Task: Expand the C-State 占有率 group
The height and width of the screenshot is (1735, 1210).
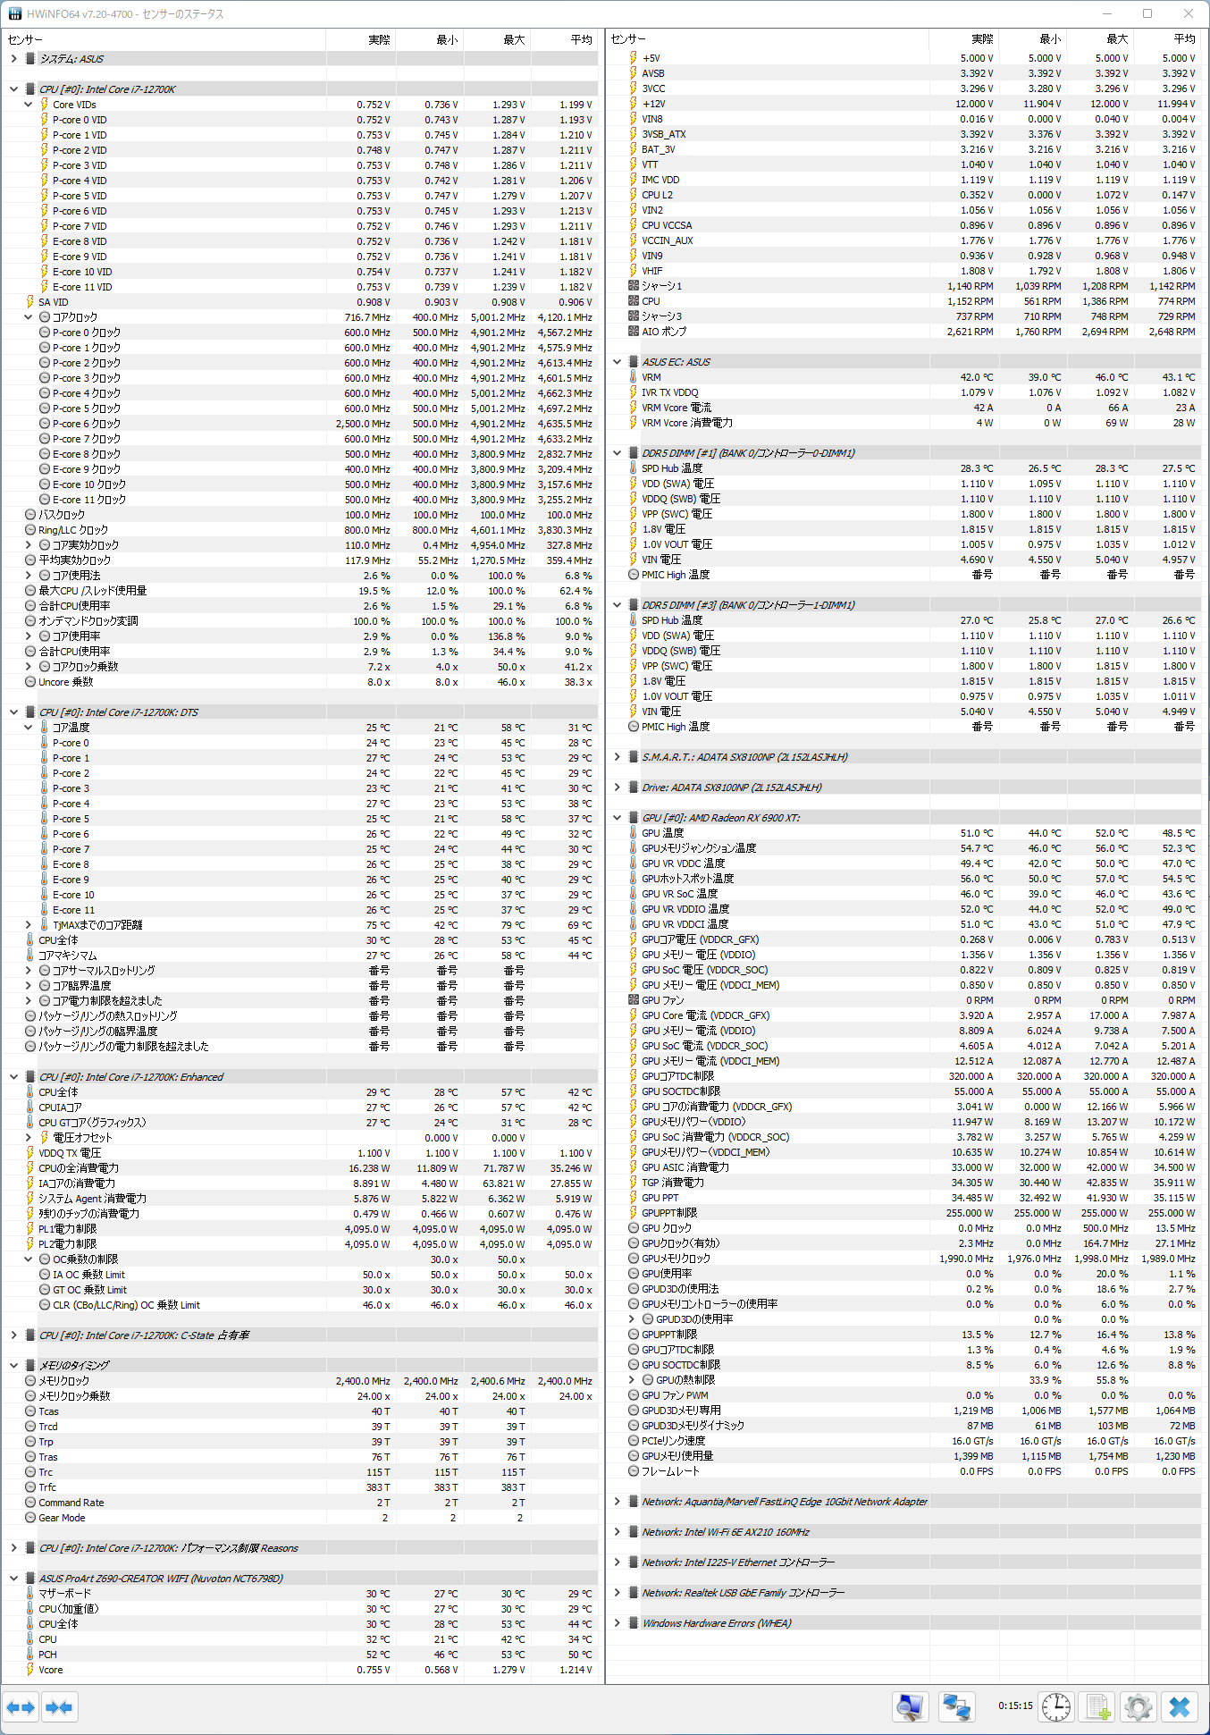Action: tap(13, 1335)
